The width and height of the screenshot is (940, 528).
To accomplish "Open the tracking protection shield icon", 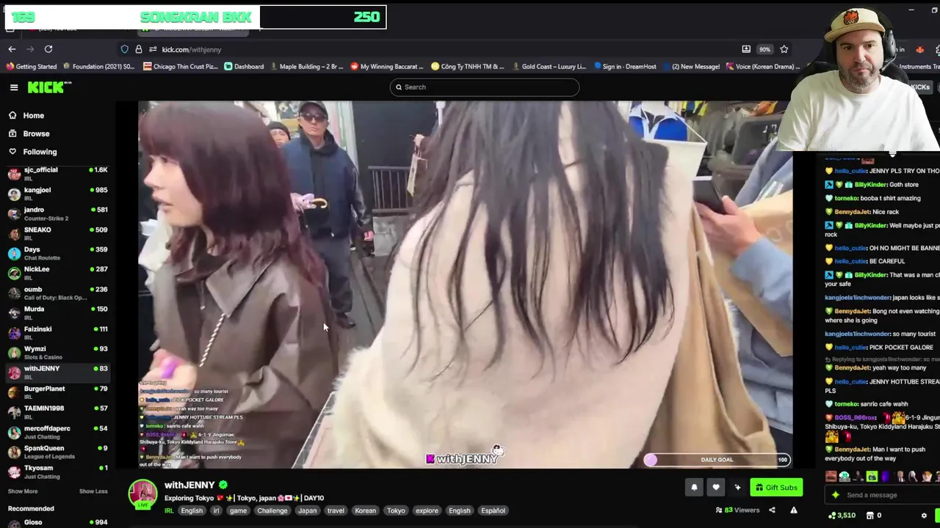I will click(125, 49).
